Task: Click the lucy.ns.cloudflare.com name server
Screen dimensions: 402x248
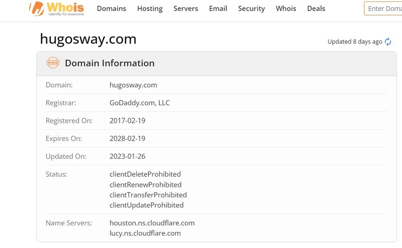Action: click(x=145, y=233)
